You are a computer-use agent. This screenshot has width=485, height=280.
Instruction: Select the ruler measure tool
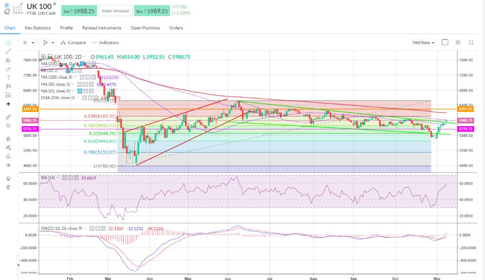click(9, 117)
